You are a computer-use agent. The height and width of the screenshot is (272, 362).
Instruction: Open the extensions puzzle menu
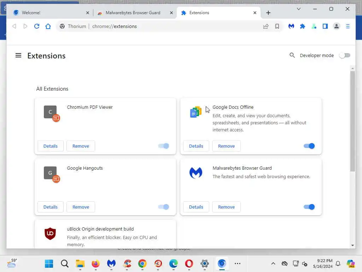point(303,26)
